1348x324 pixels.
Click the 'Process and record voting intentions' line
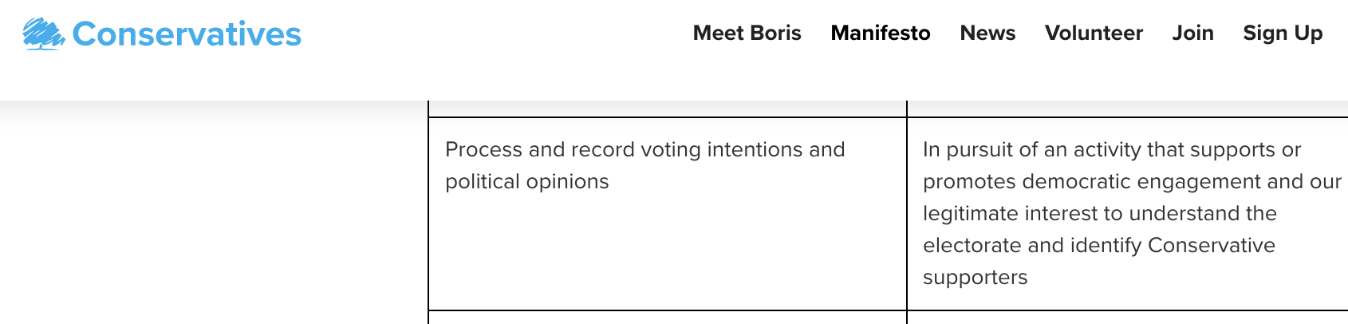(644, 149)
